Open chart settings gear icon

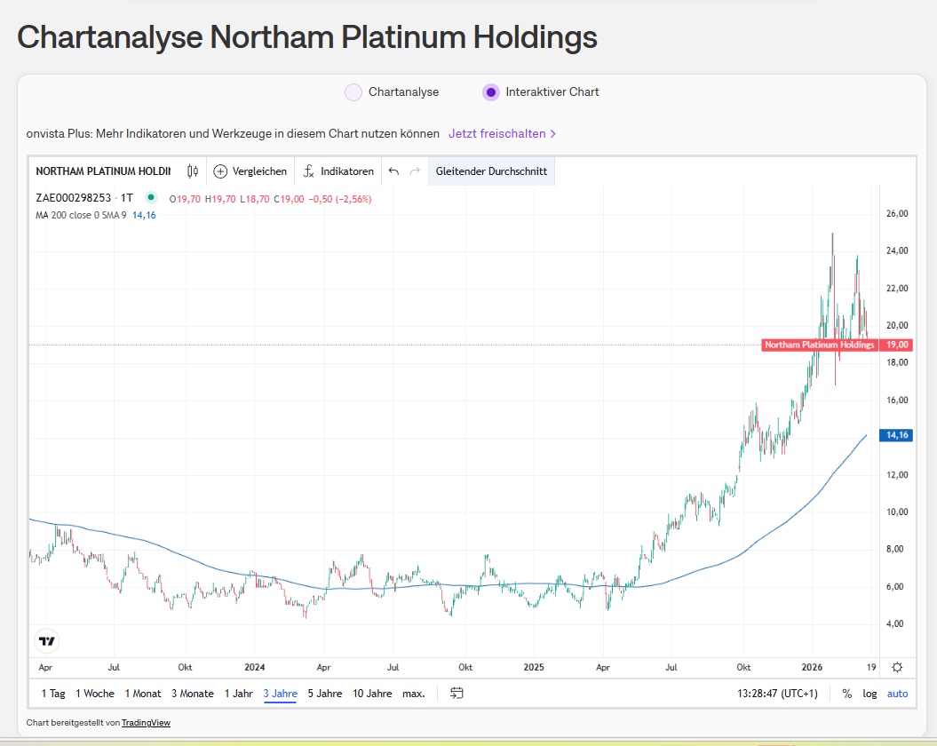[898, 668]
